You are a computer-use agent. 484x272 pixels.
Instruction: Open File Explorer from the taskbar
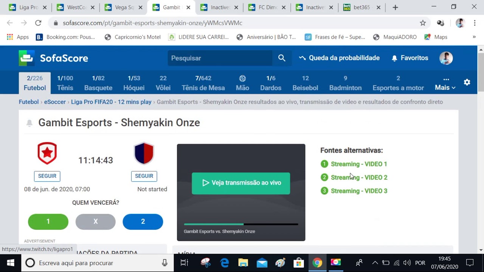coord(243,263)
